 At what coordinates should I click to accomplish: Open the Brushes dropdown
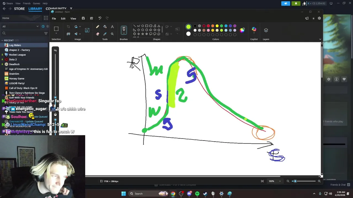124,33
